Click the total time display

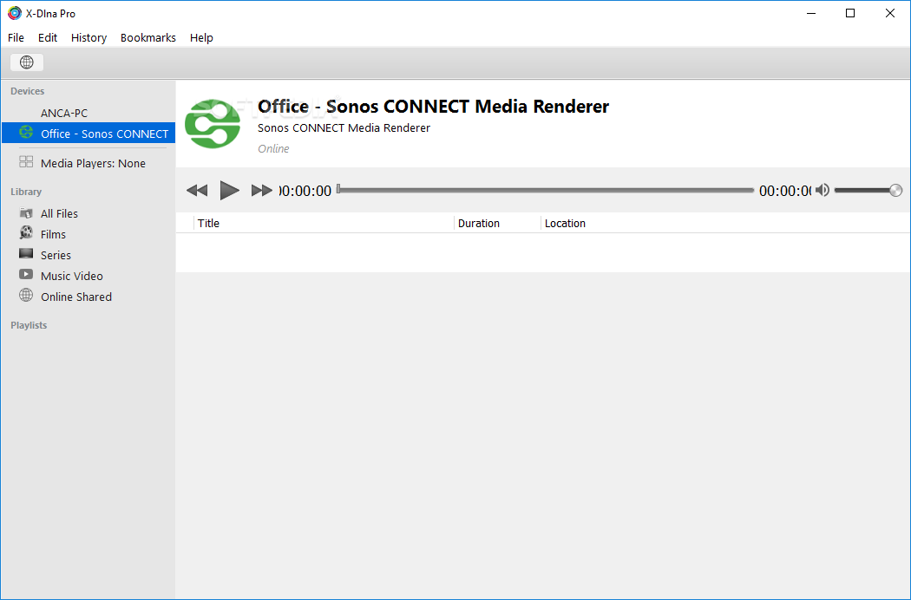[785, 191]
